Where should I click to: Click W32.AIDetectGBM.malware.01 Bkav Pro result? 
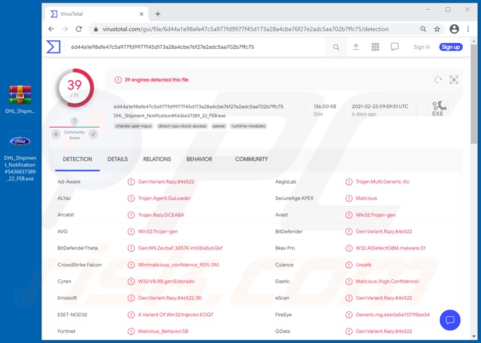[x=390, y=248]
